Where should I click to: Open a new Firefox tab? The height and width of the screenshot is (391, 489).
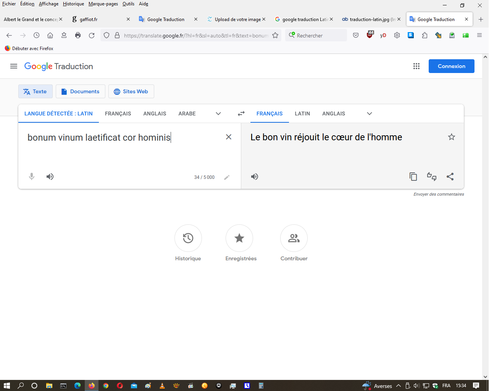481,19
